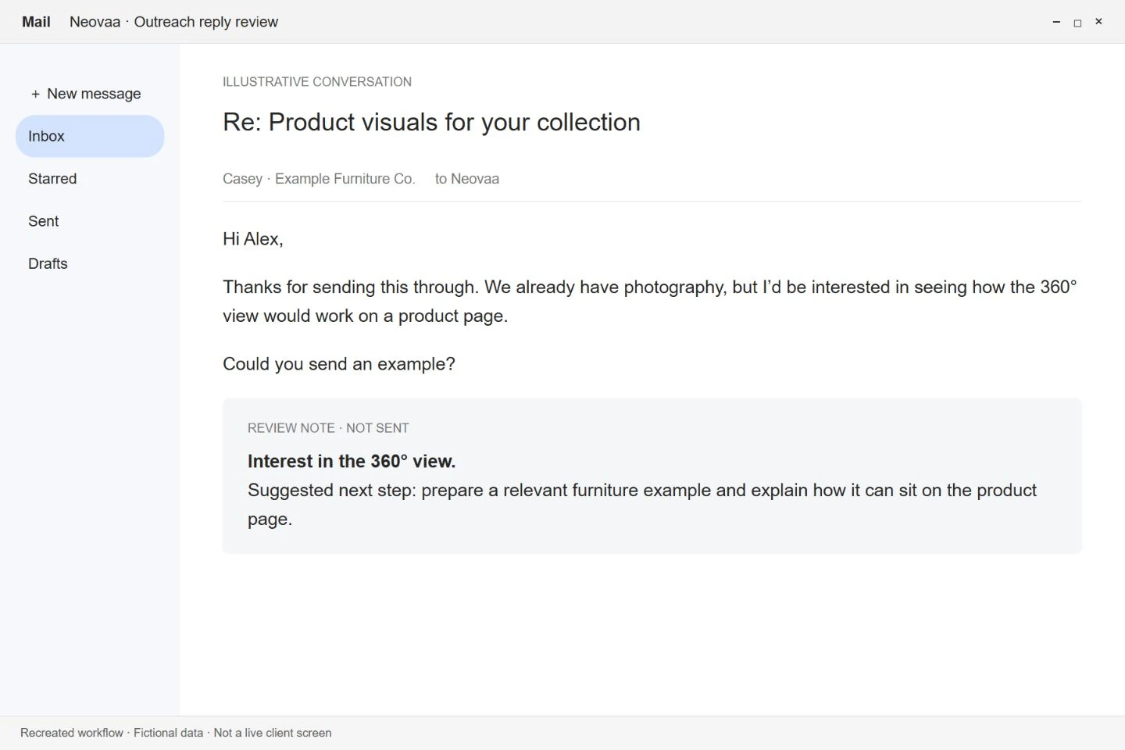Click the subject 'Re: Product visuals for your collection'
Image resolution: width=1125 pixels, height=750 pixels.
tap(431, 122)
